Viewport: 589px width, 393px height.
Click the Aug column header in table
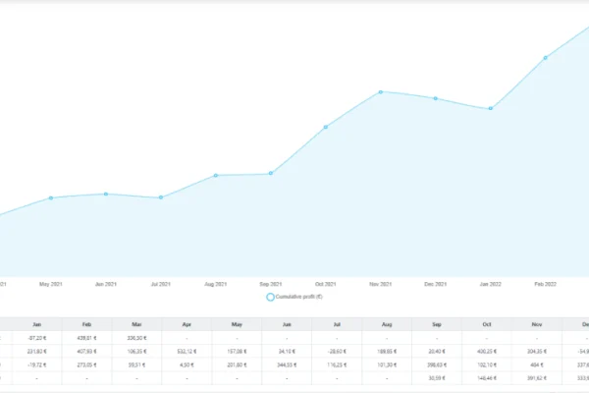[x=386, y=323]
